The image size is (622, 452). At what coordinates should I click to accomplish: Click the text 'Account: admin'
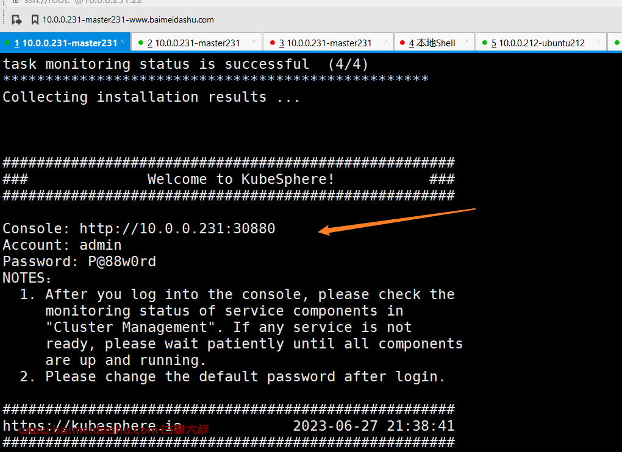62,245
